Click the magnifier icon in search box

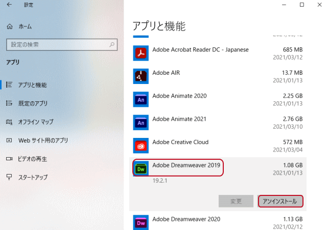coord(112,44)
